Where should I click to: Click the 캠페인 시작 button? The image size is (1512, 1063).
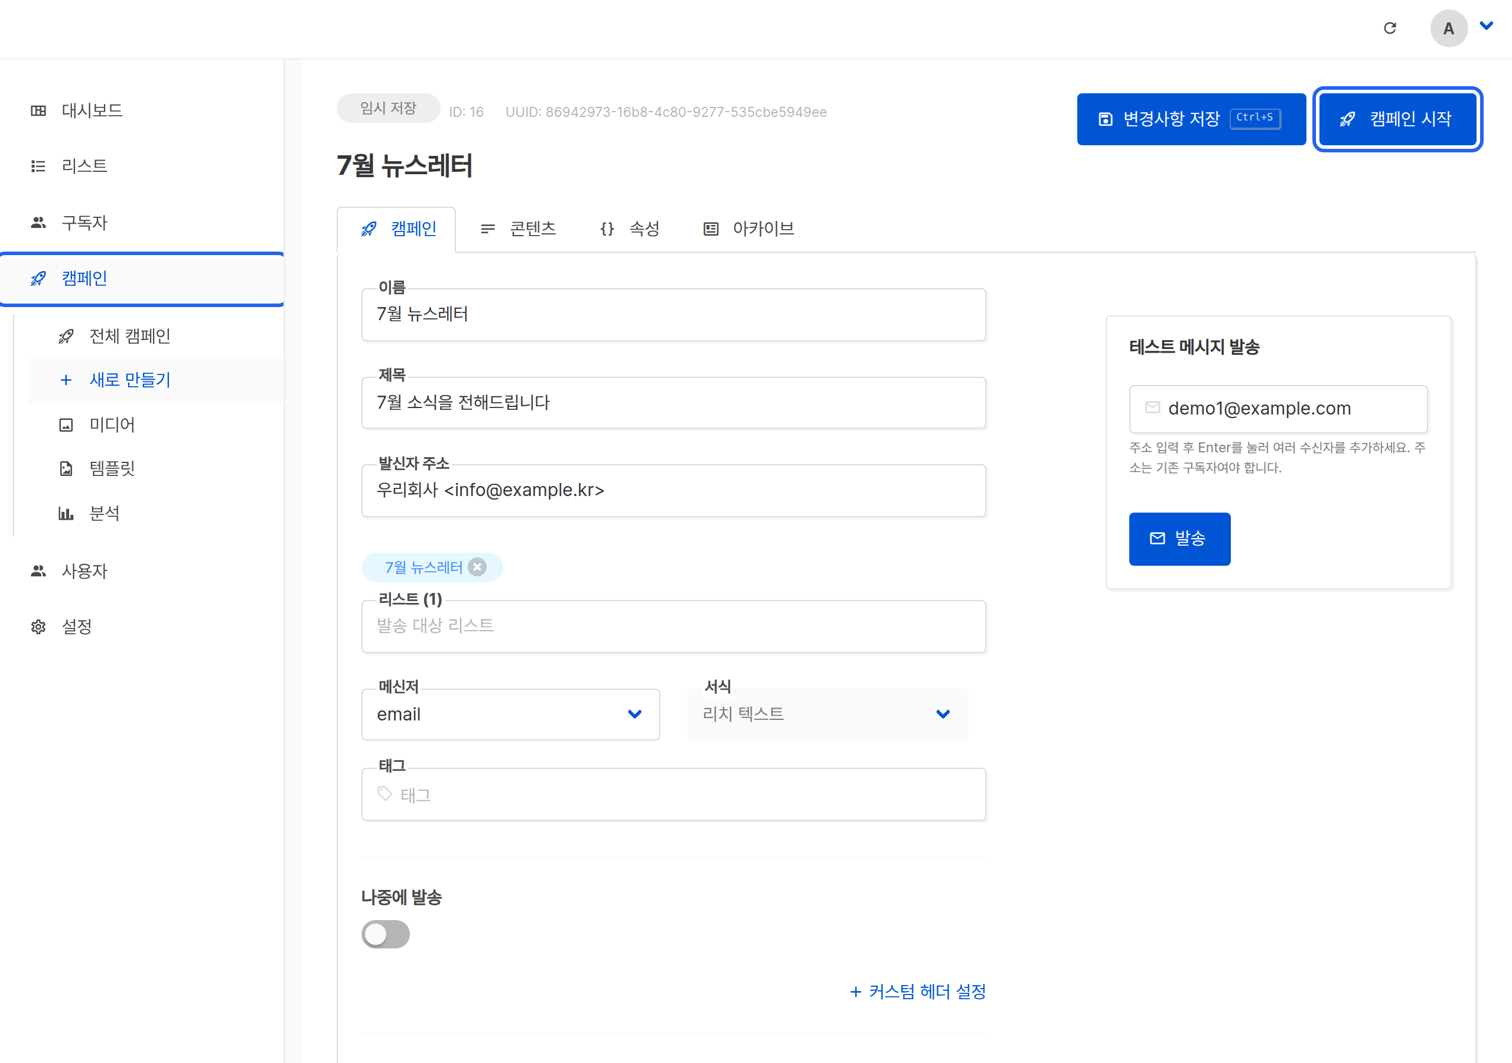pyautogui.click(x=1397, y=119)
